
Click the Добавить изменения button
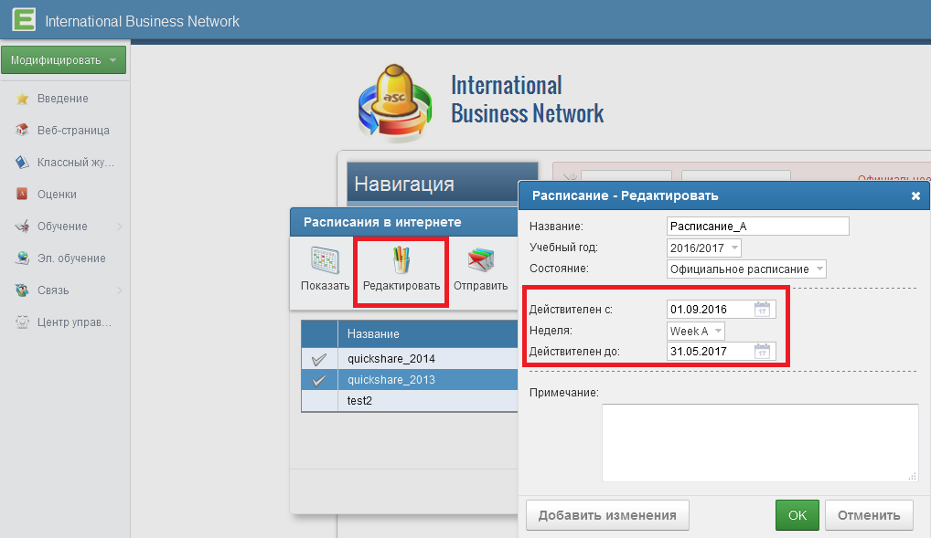(607, 515)
